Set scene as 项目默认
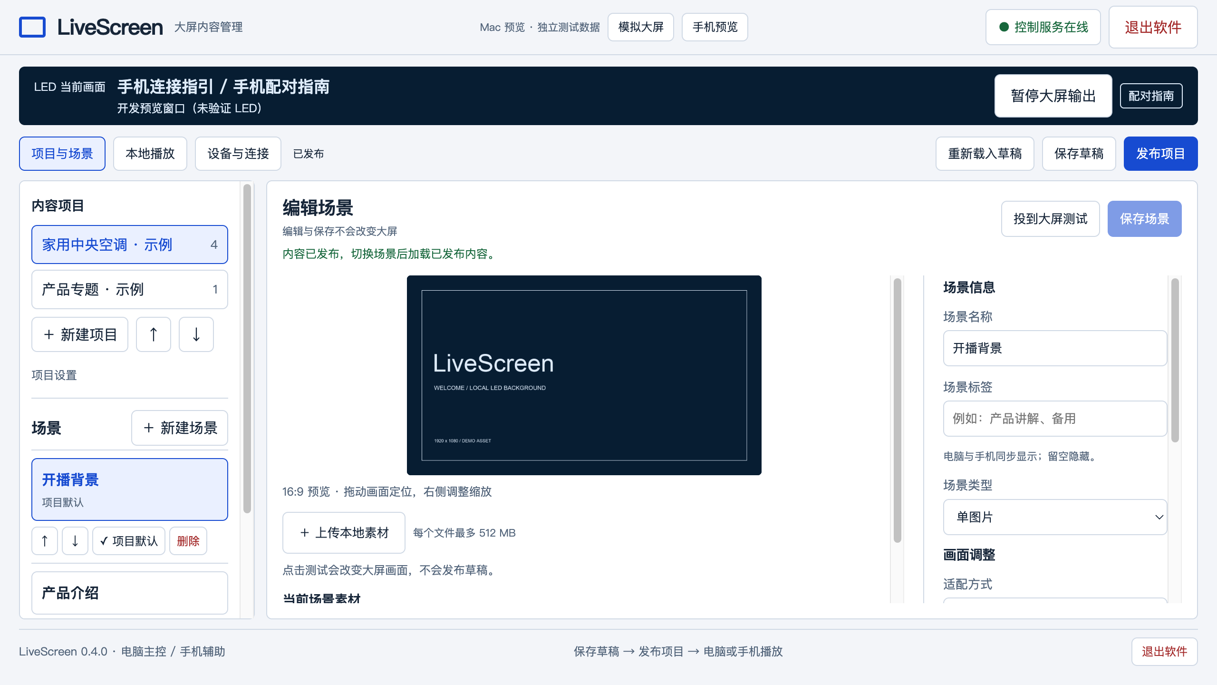 point(129,541)
